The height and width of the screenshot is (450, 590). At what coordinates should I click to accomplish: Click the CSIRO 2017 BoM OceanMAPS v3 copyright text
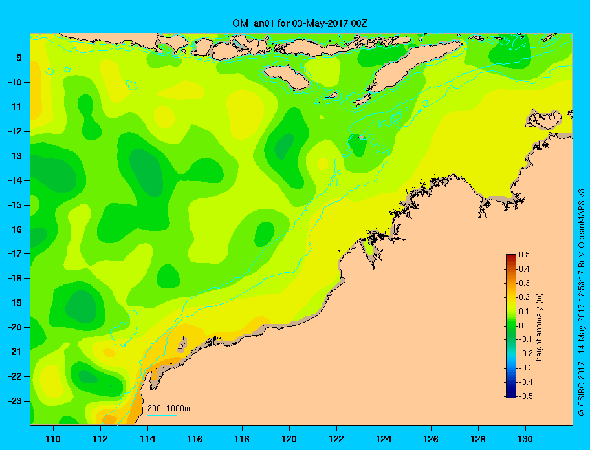click(582, 302)
